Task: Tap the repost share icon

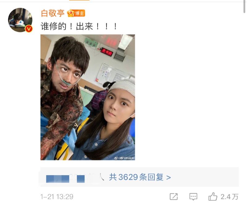Action: pos(174,196)
